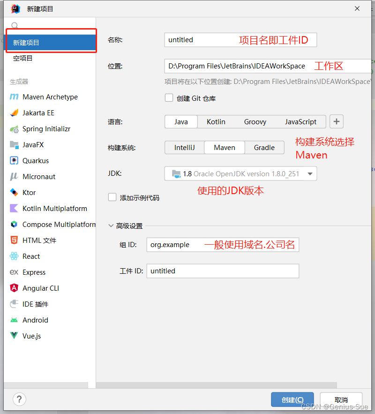
Task: Check the 添加示例代码 option
Action: tap(112, 197)
